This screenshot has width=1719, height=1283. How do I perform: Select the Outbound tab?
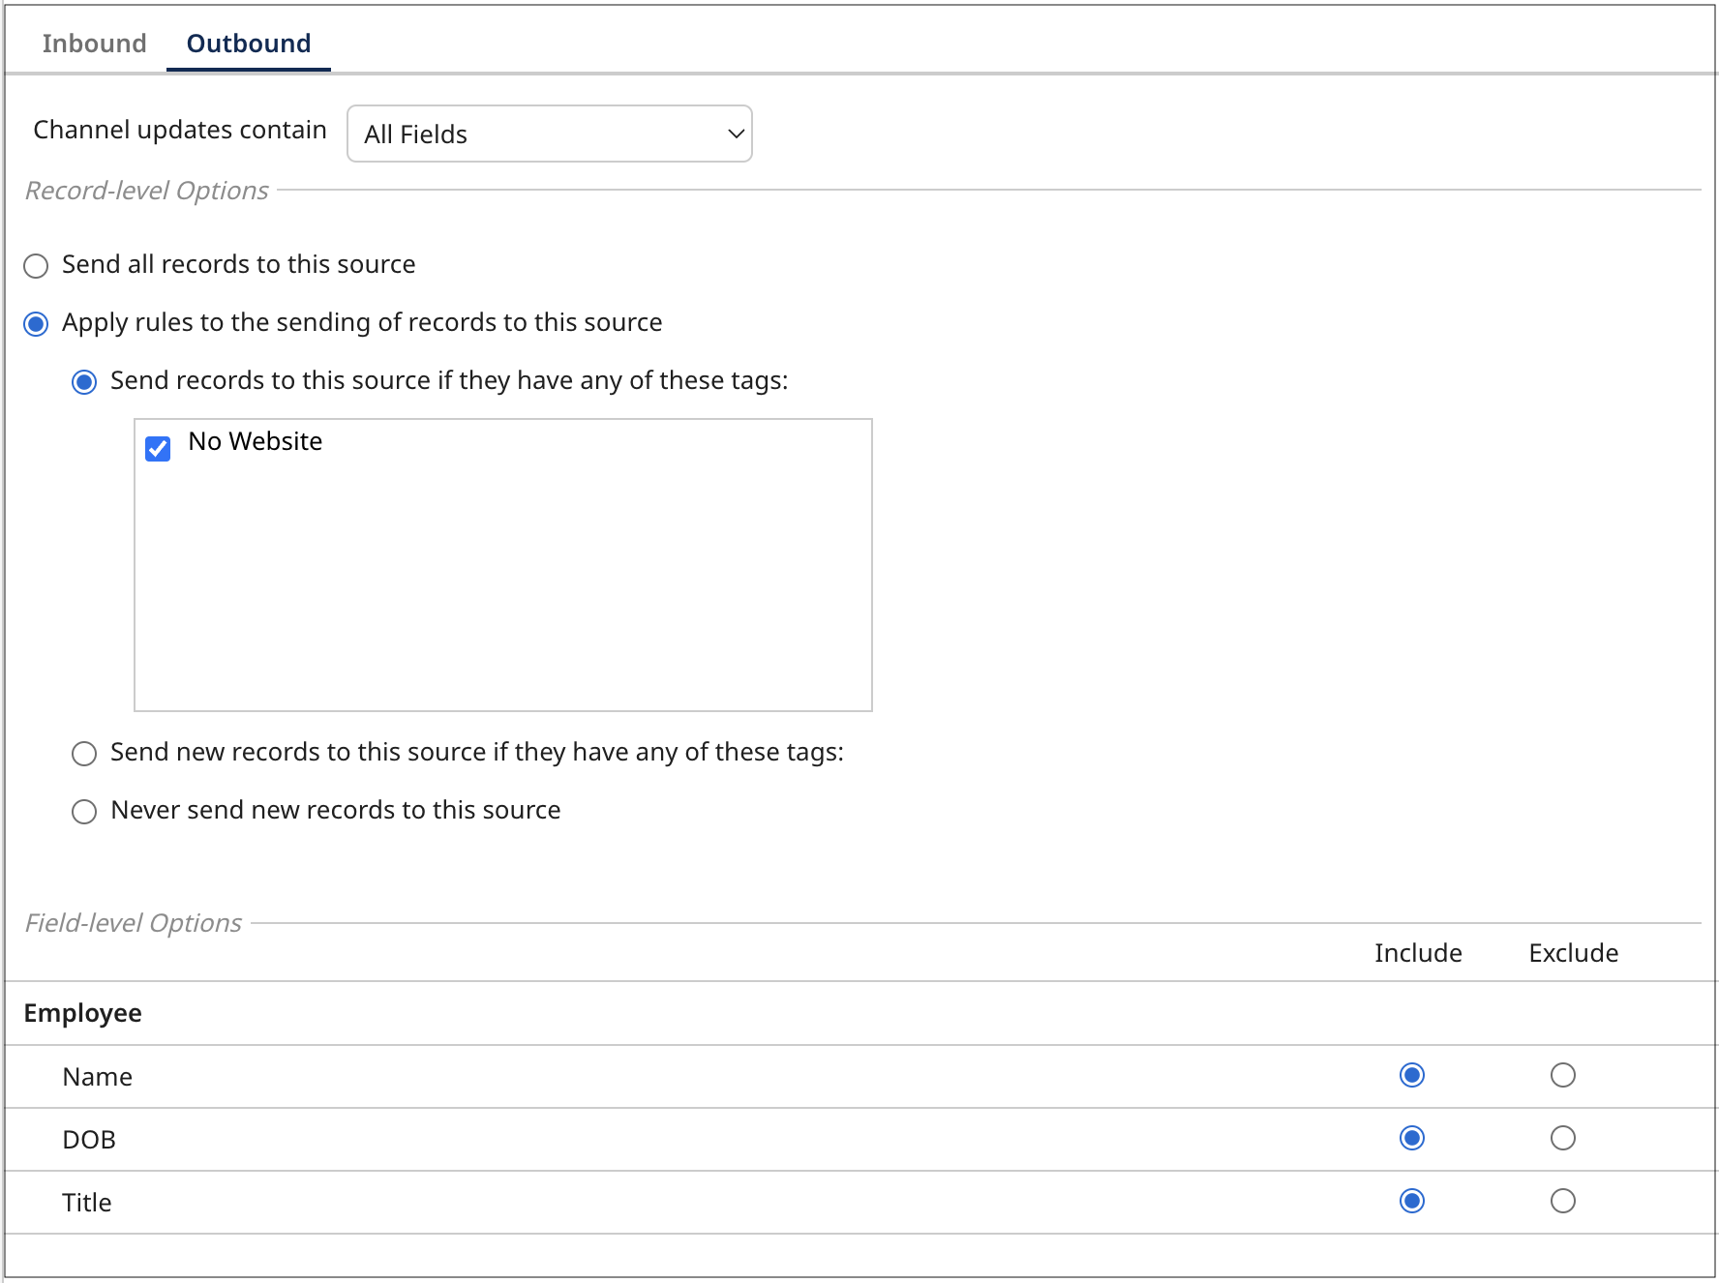pyautogui.click(x=248, y=43)
